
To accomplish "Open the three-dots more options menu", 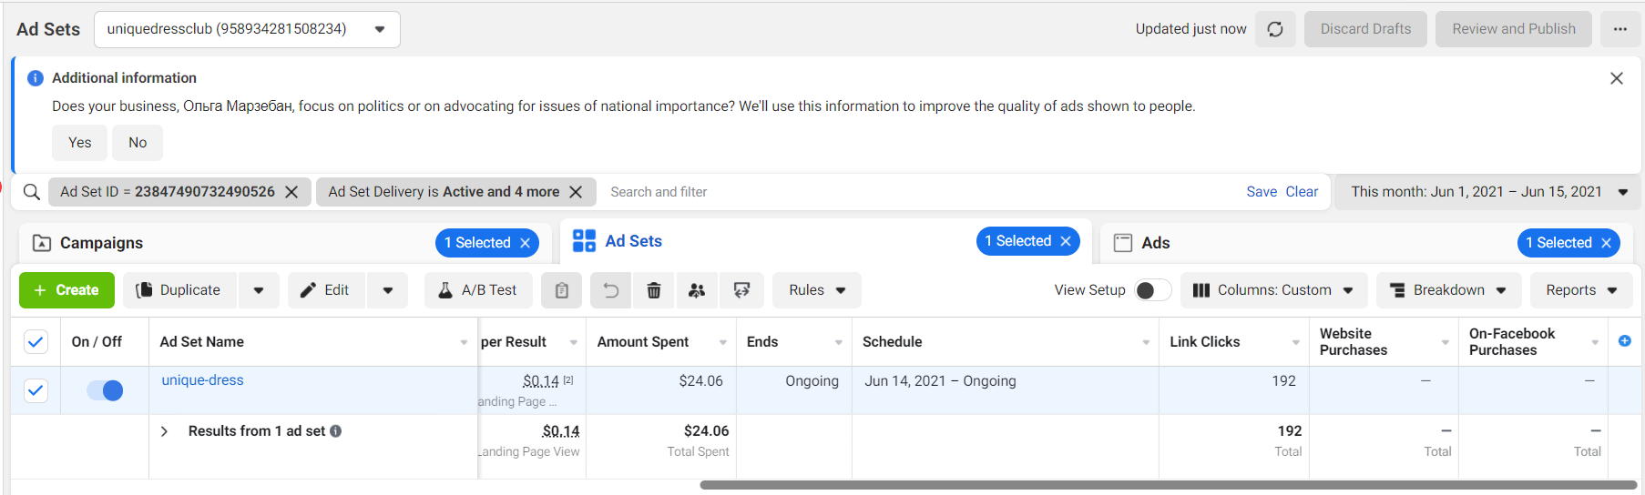I will click(1619, 29).
